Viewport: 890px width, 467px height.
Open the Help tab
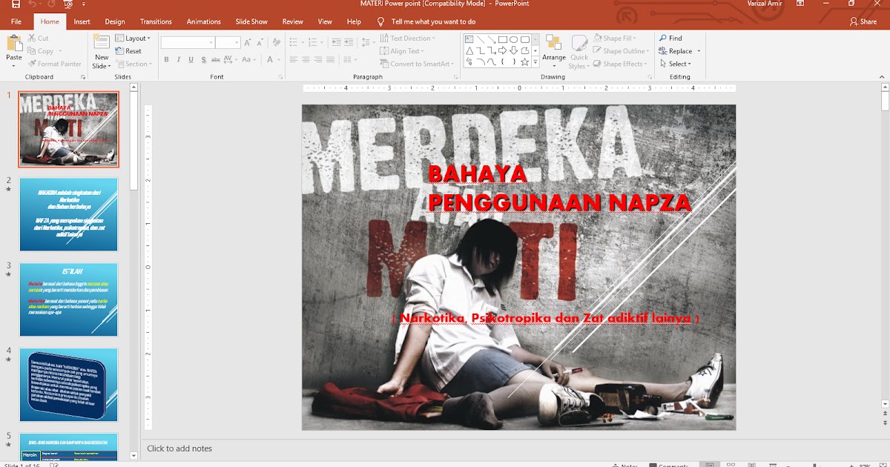(x=354, y=21)
